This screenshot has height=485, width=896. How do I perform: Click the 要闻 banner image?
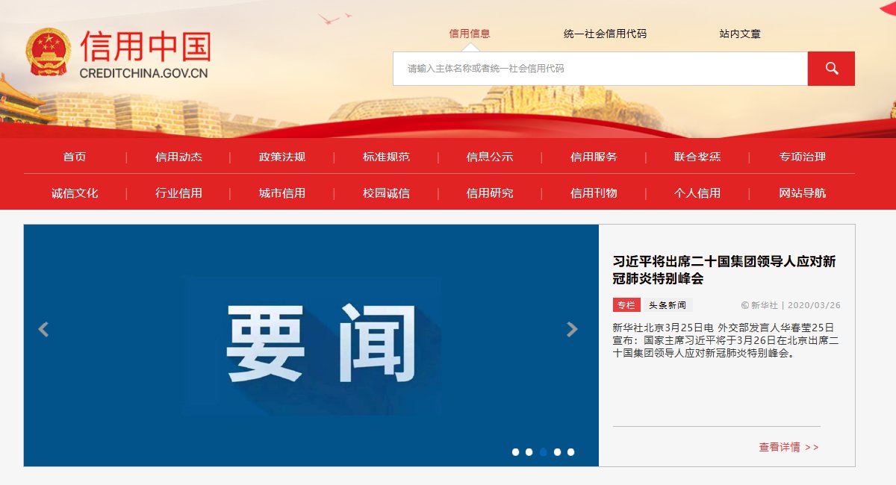(311, 345)
